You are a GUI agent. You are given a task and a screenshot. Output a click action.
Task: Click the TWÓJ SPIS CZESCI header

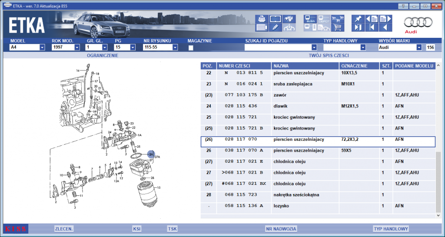329,55
